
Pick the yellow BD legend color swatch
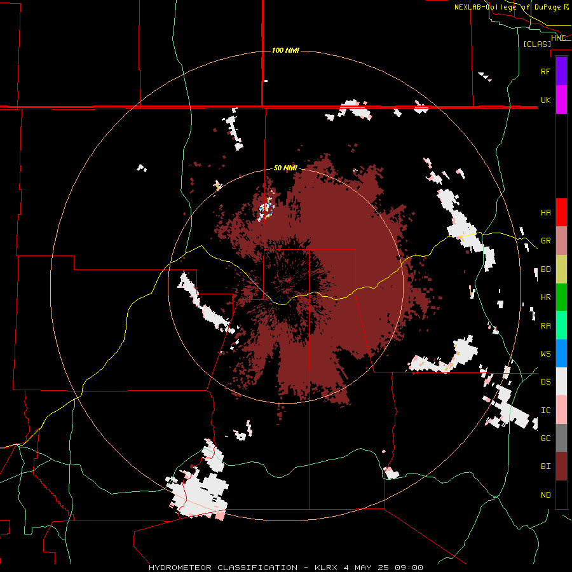coord(561,269)
